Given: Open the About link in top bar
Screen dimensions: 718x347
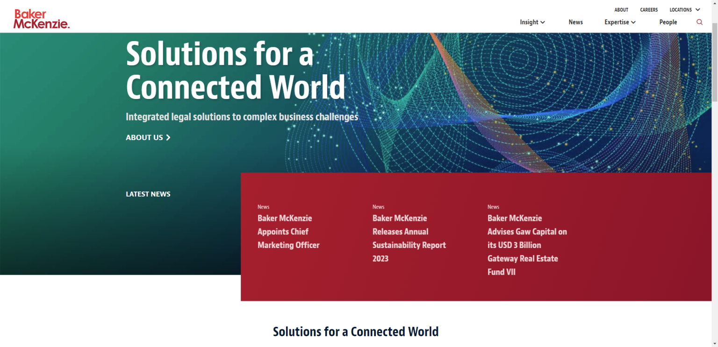Looking at the screenshot, I should coord(621,10).
